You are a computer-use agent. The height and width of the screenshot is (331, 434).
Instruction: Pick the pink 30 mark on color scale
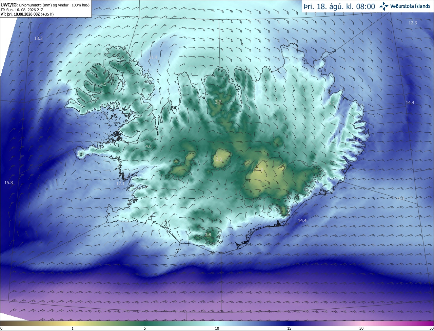[x=361, y=328]
